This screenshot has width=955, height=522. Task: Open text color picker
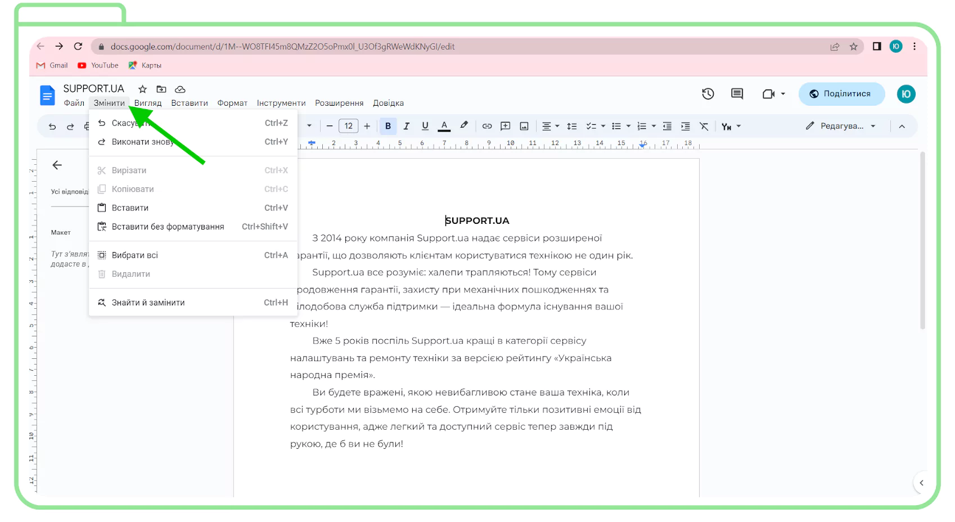click(444, 126)
